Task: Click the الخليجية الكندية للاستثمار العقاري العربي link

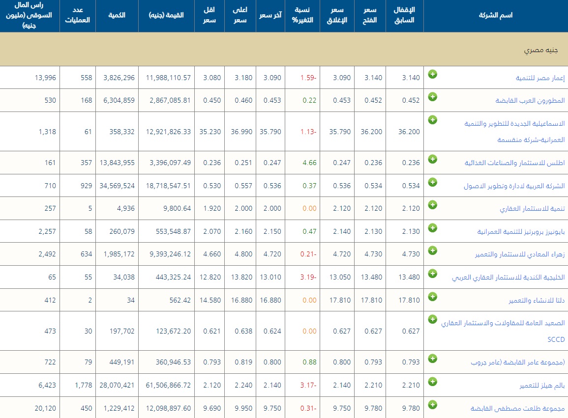Action: click(508, 277)
